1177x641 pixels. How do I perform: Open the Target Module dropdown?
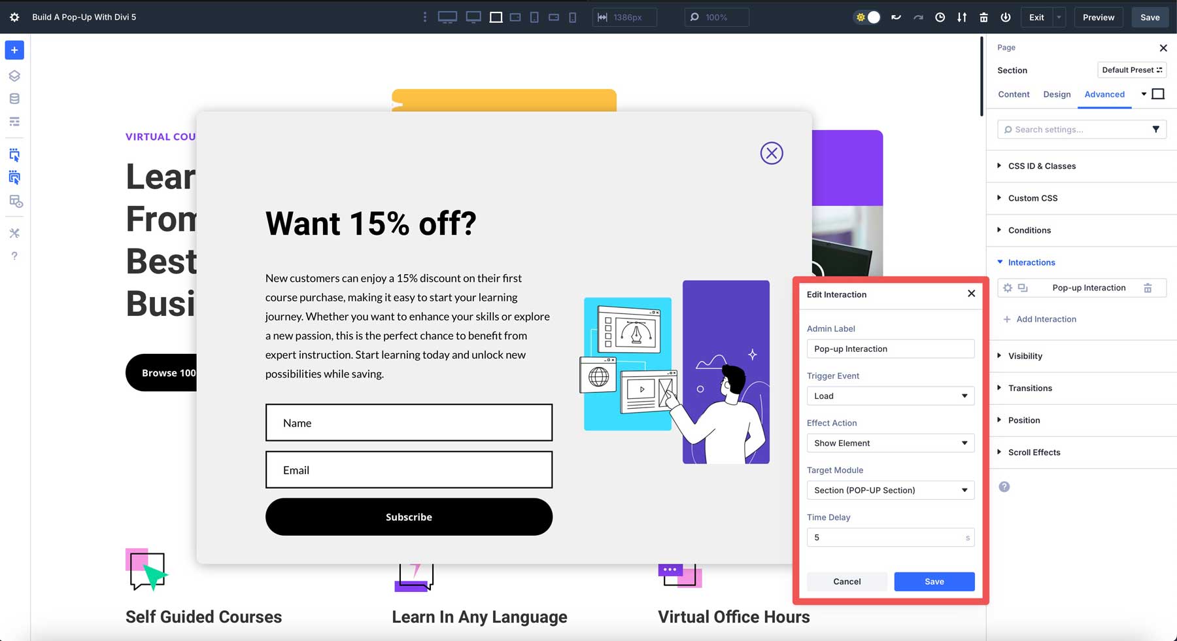[890, 490]
